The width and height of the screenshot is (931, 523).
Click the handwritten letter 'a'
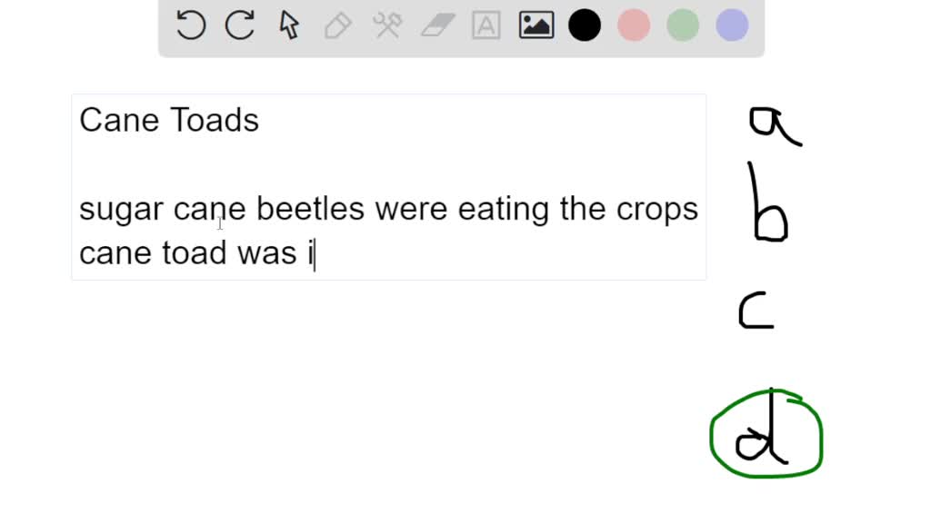coord(771,124)
